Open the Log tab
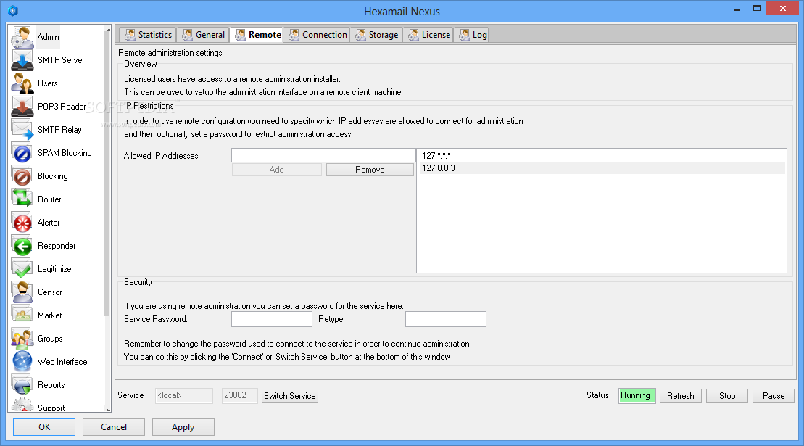 pos(473,34)
